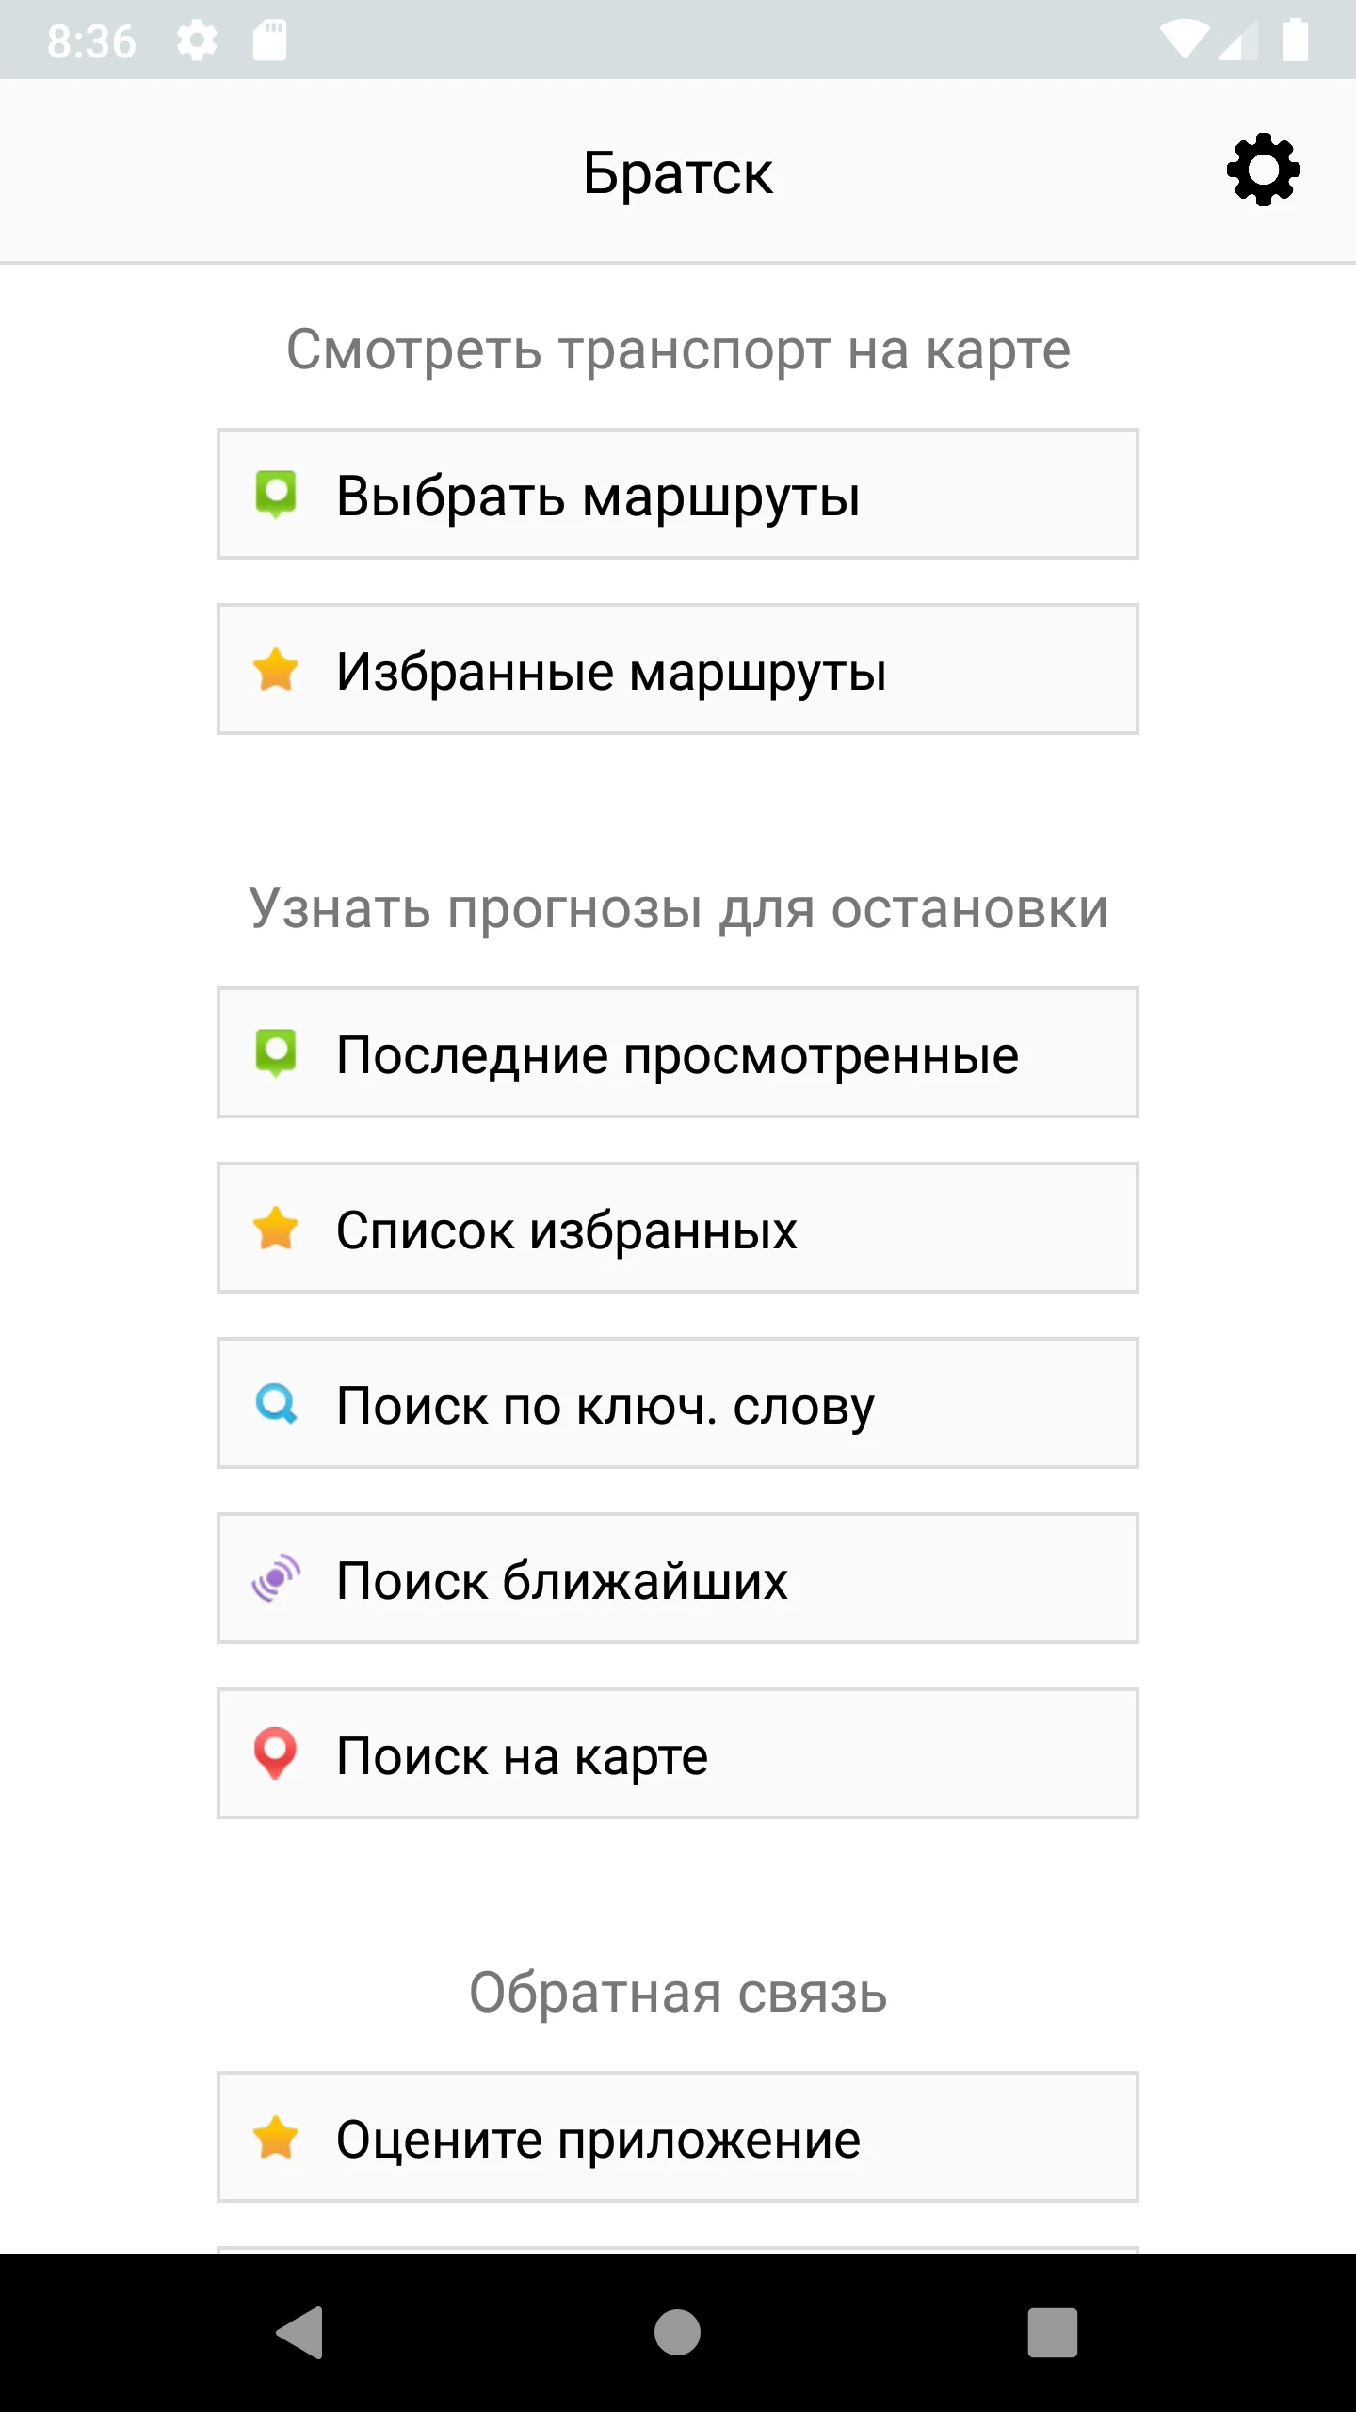Tap star icon beside Оцените приложение
Image resolution: width=1356 pixels, height=2412 pixels.
[x=276, y=2138]
